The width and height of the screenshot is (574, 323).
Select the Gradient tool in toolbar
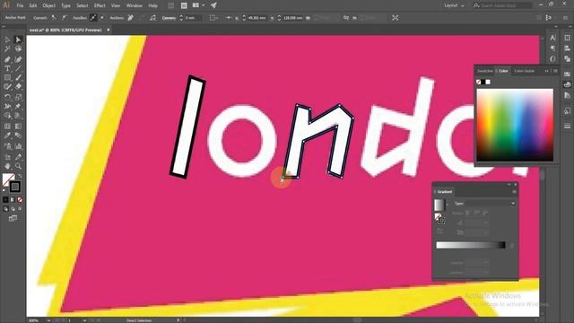click(x=18, y=127)
